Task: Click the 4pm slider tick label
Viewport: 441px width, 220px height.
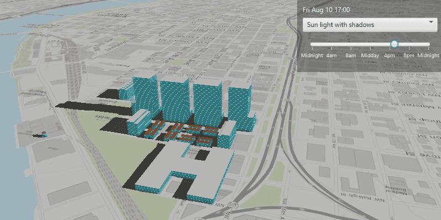Action: 390,56
